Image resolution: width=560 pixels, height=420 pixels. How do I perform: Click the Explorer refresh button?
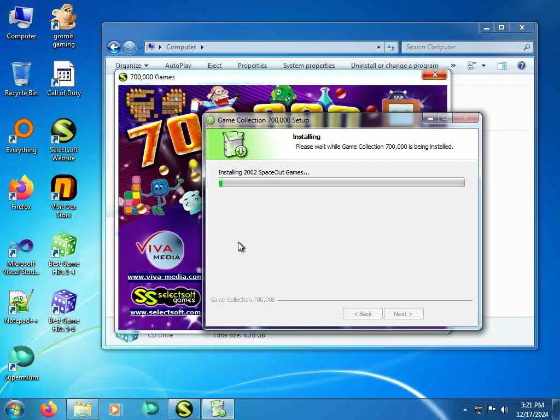(x=390, y=47)
